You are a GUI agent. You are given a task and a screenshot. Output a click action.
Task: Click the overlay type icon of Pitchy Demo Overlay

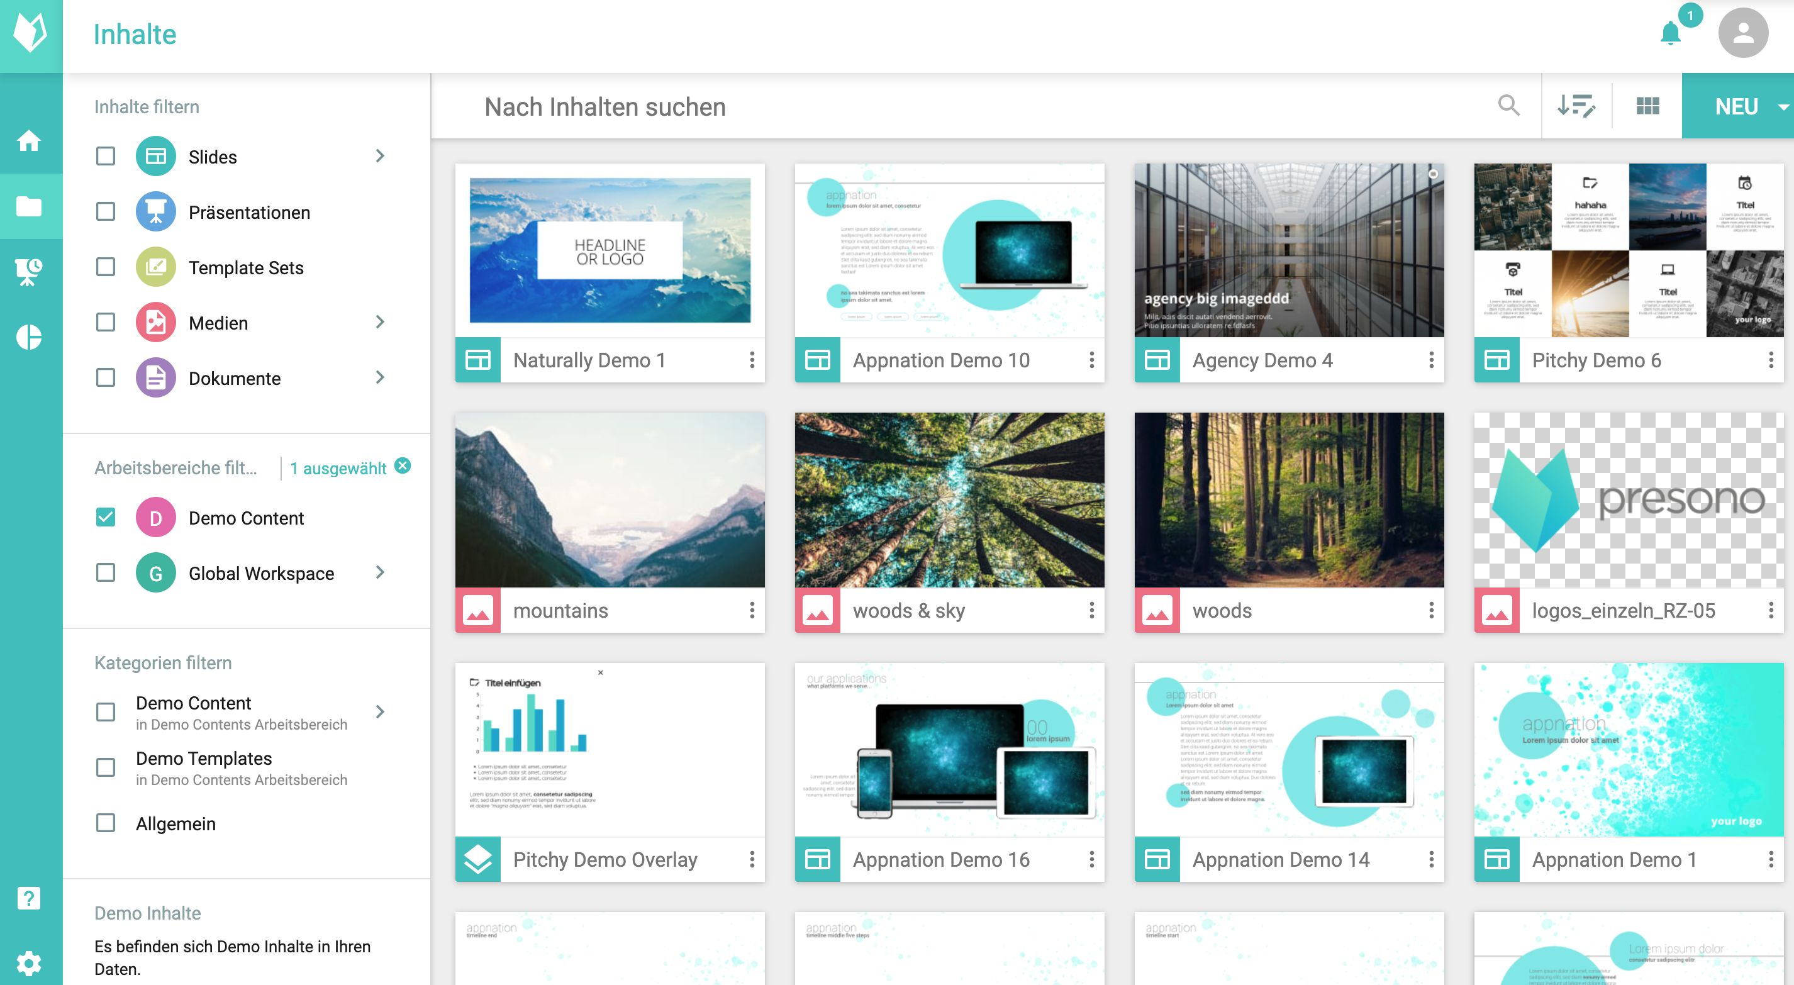(x=478, y=860)
